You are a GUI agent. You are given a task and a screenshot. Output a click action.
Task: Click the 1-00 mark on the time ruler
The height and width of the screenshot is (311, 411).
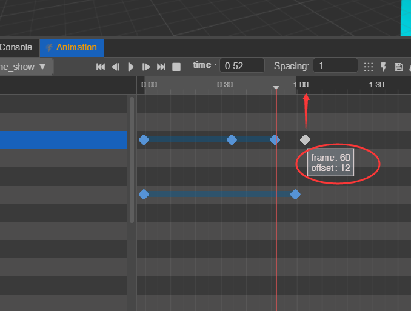point(301,85)
